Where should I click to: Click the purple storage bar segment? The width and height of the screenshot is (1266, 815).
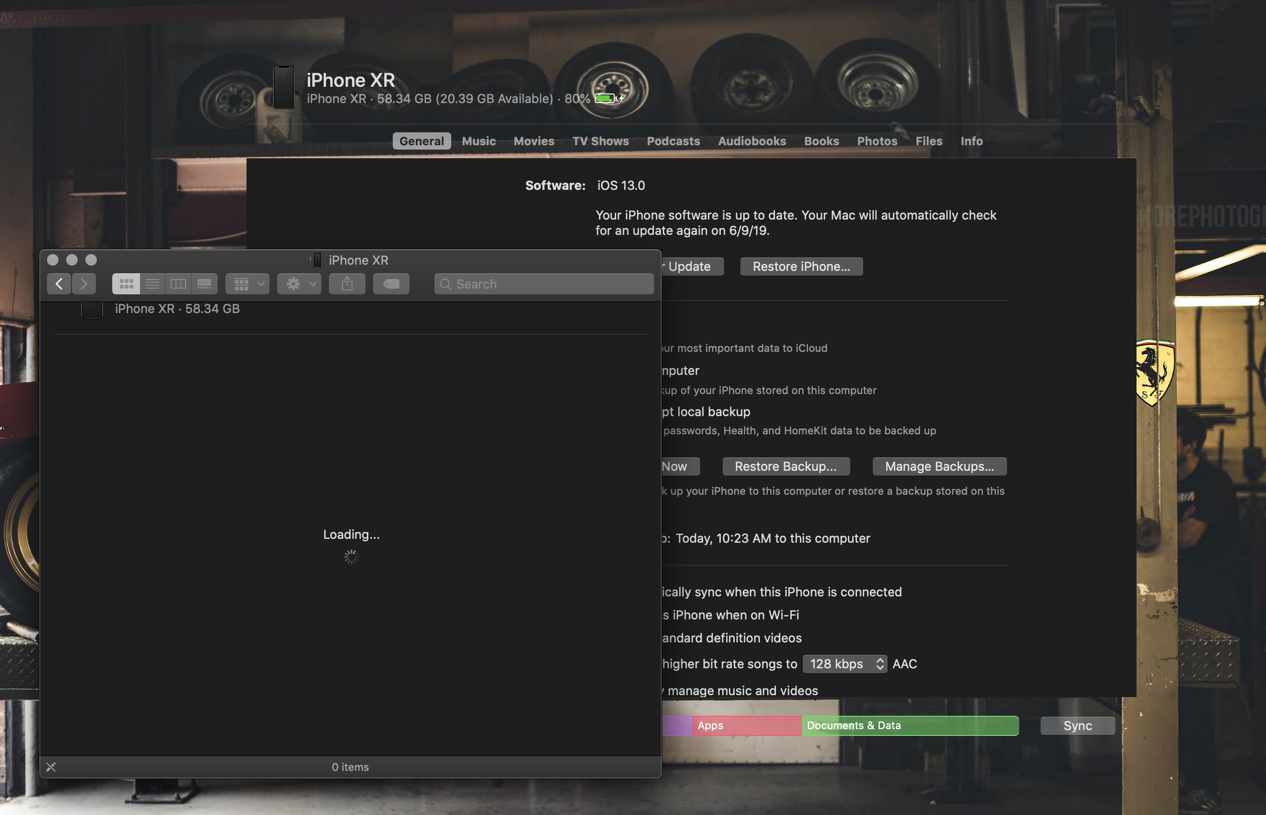(677, 725)
